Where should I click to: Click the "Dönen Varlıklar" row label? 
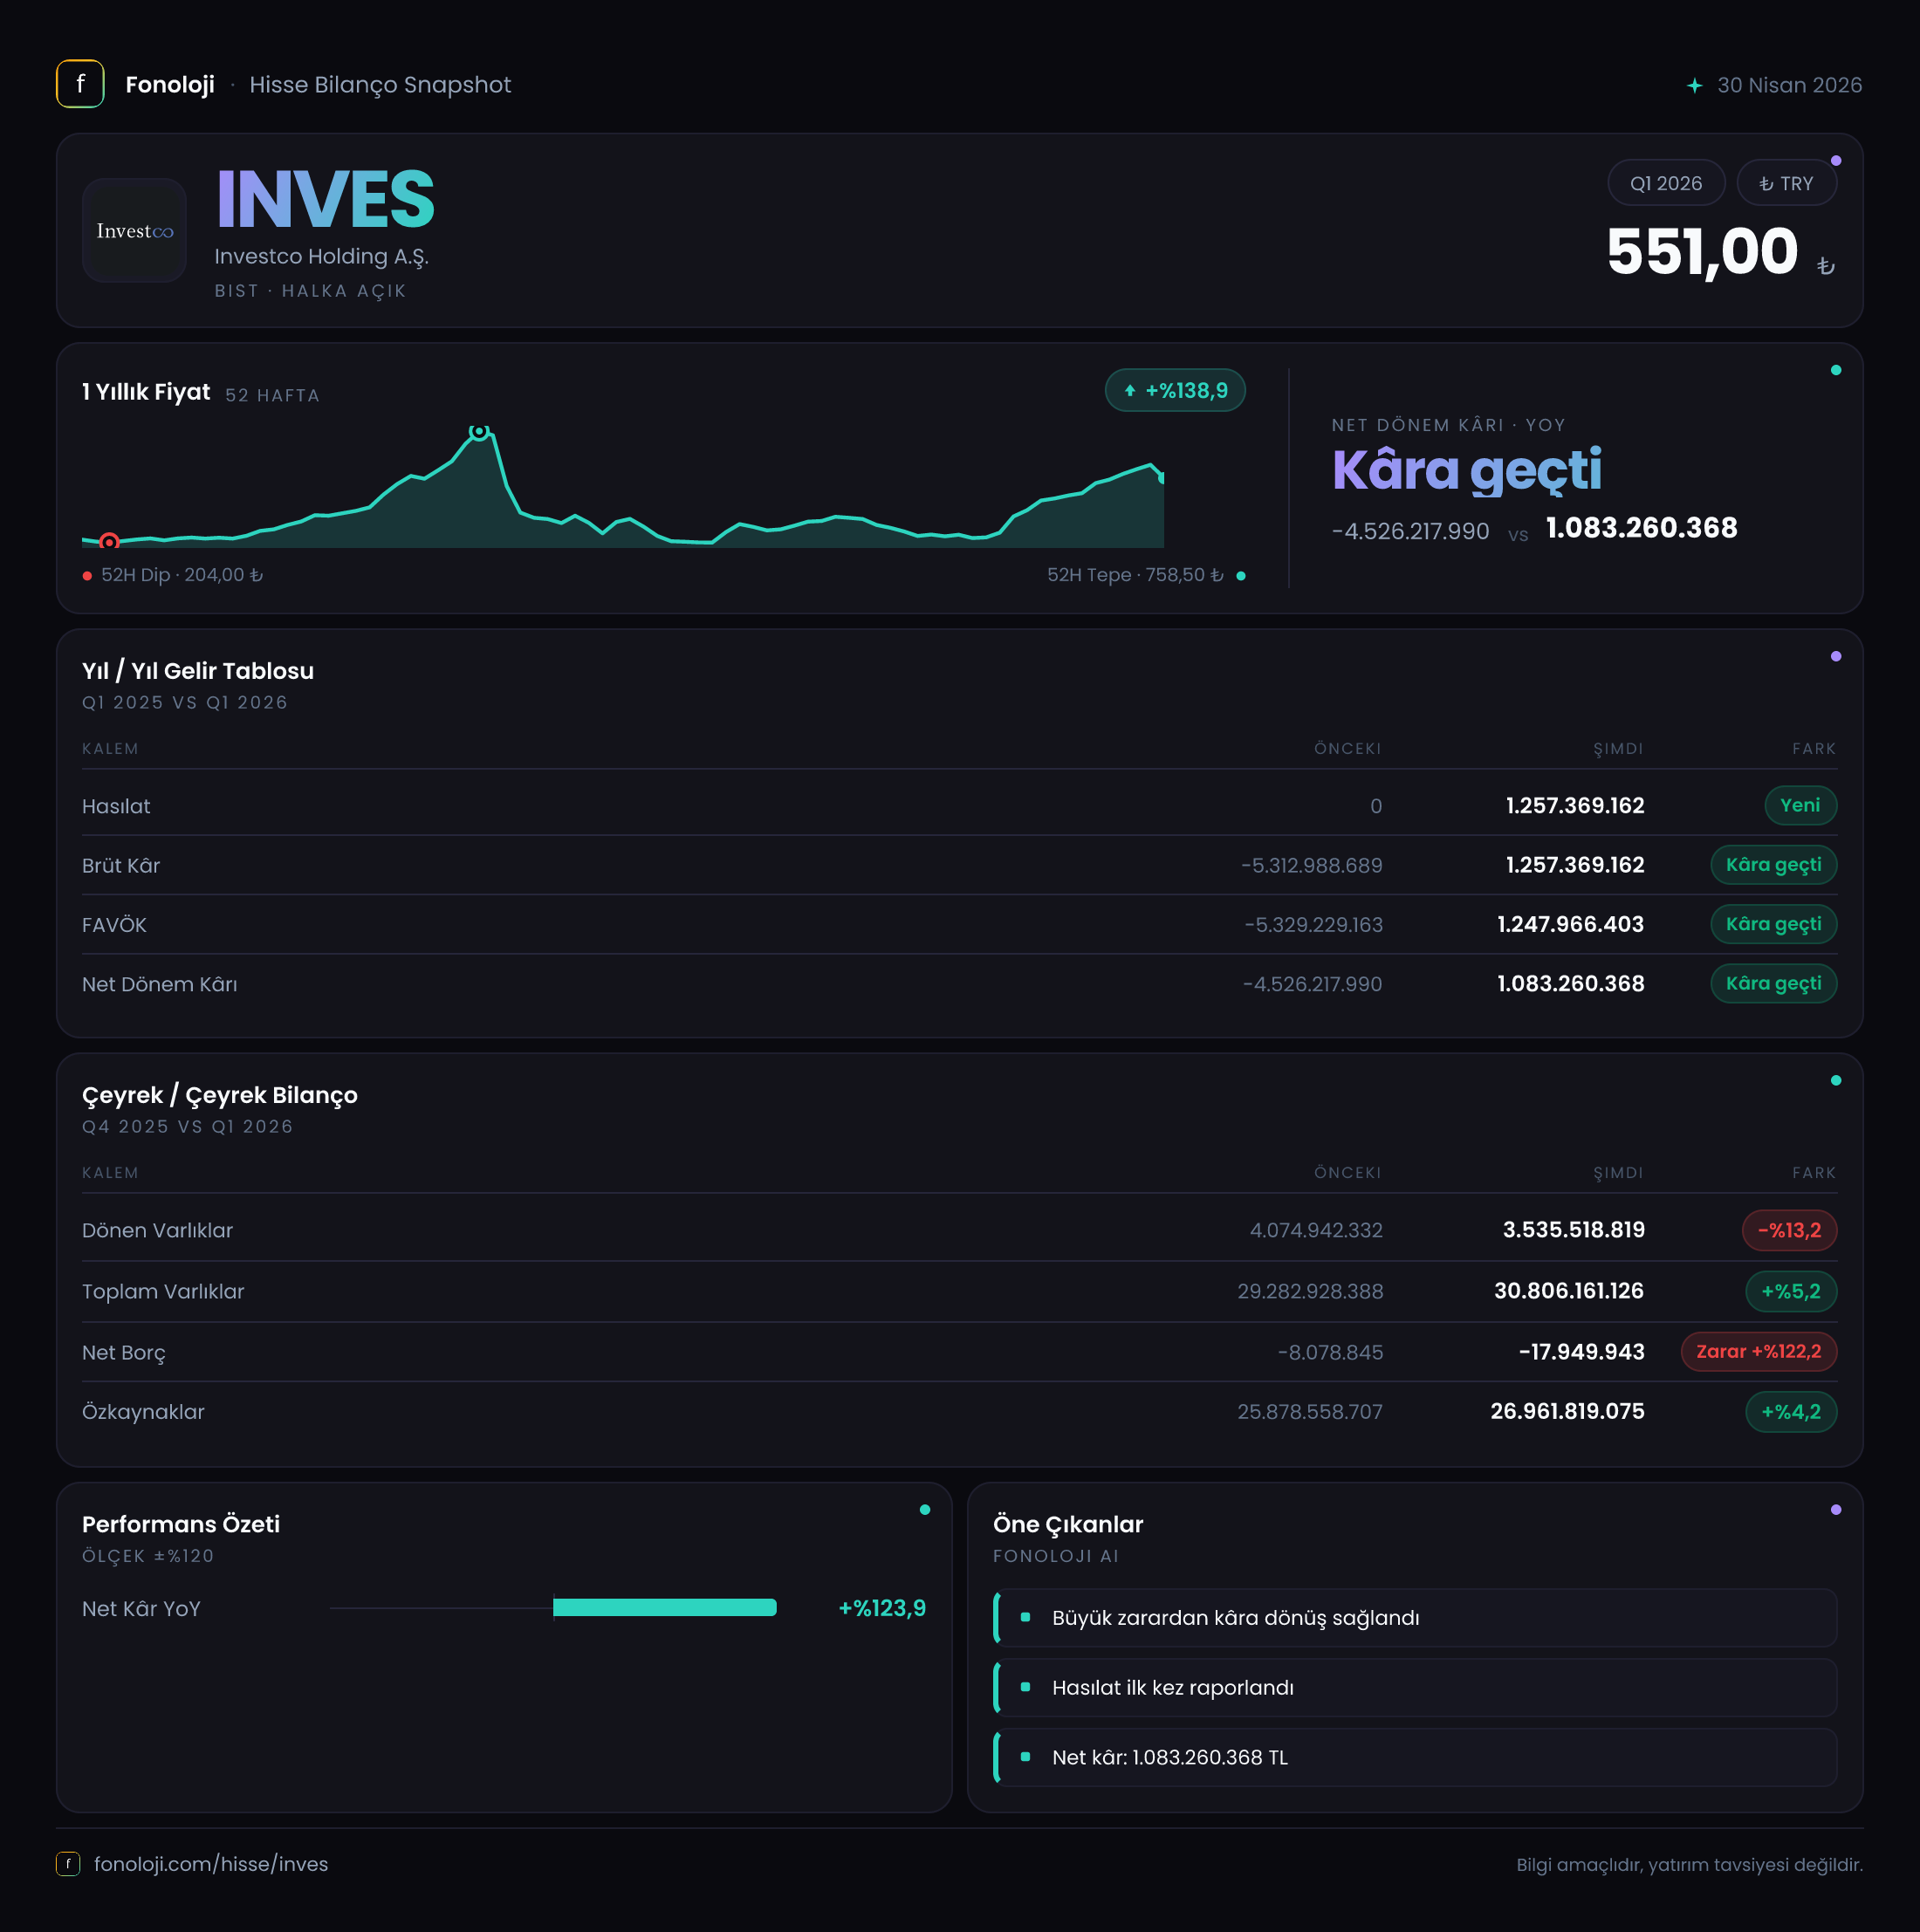point(157,1231)
